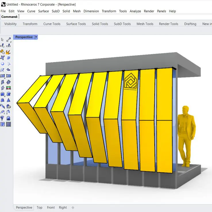212x212 pixels.
Task: Switch to the Drafting toolbar tab
Action: pos(190,24)
